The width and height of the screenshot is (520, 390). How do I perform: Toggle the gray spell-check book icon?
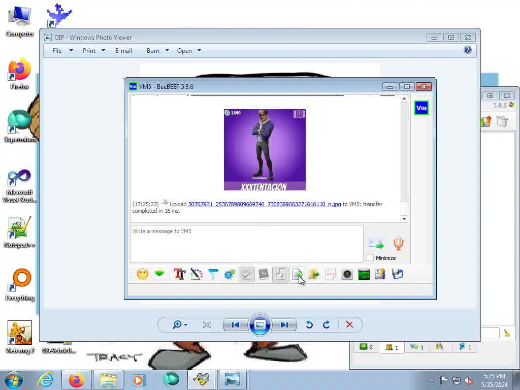click(x=264, y=274)
